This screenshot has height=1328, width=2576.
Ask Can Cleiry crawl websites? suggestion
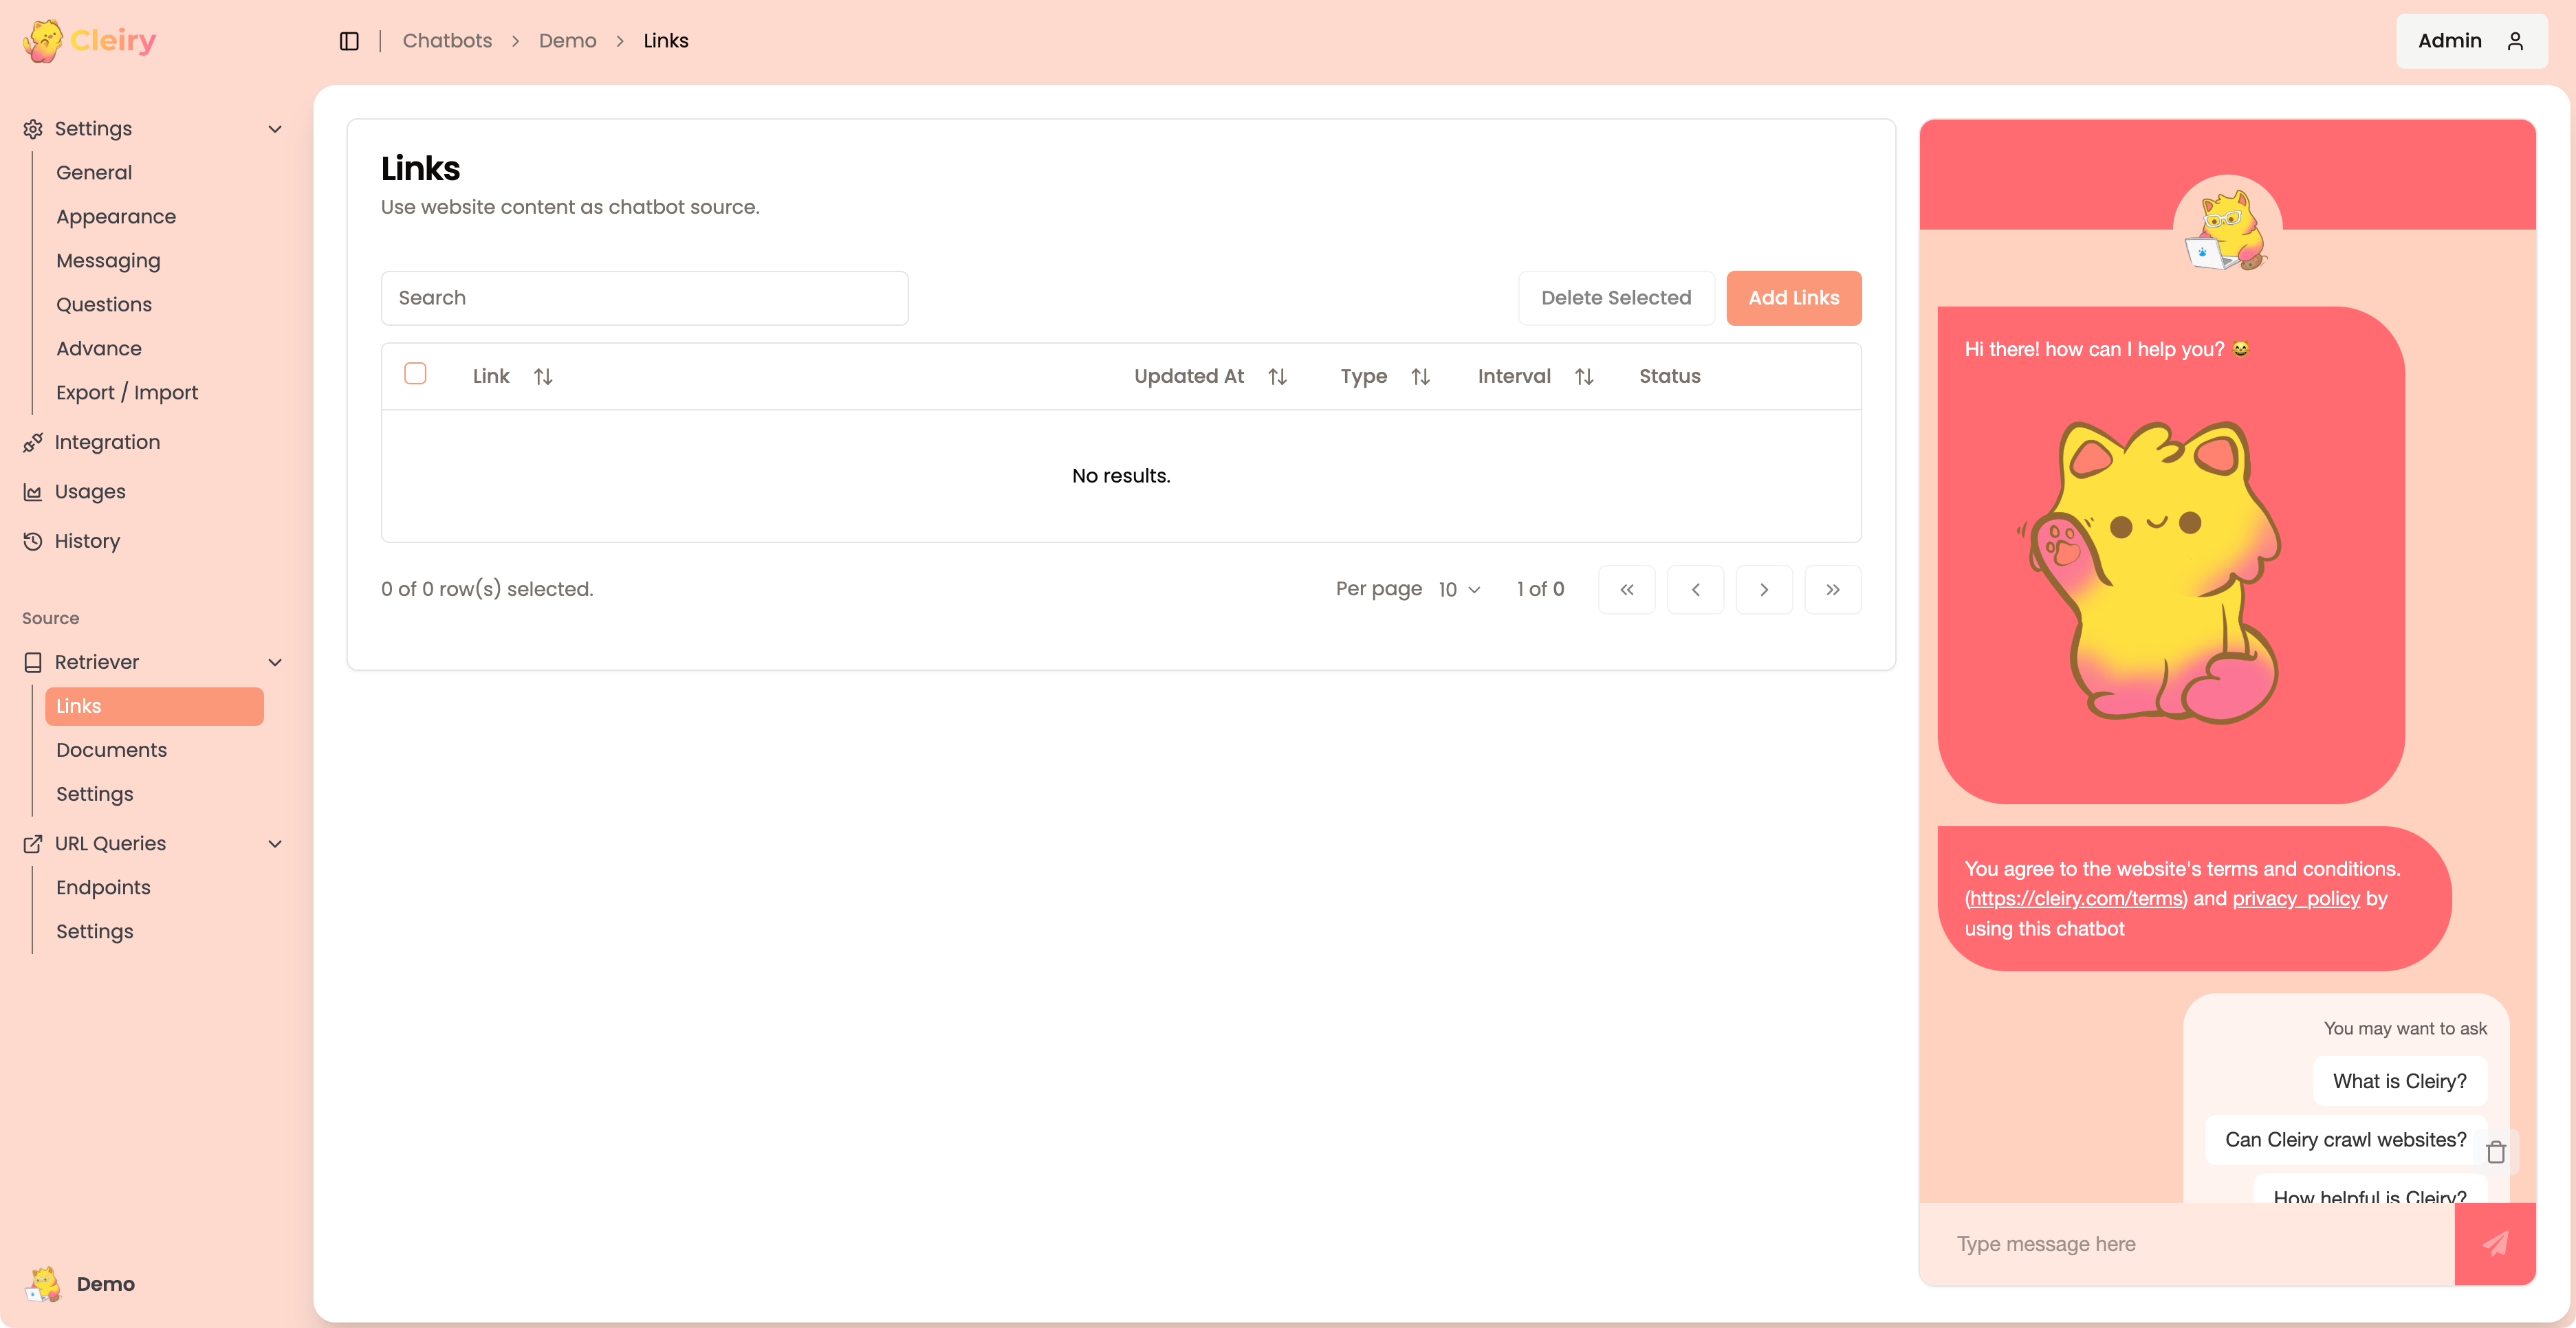tap(2346, 1140)
